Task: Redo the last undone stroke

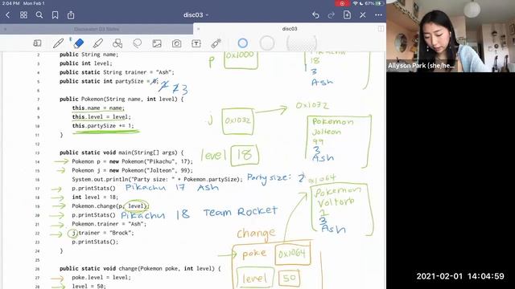Action: pos(332,15)
